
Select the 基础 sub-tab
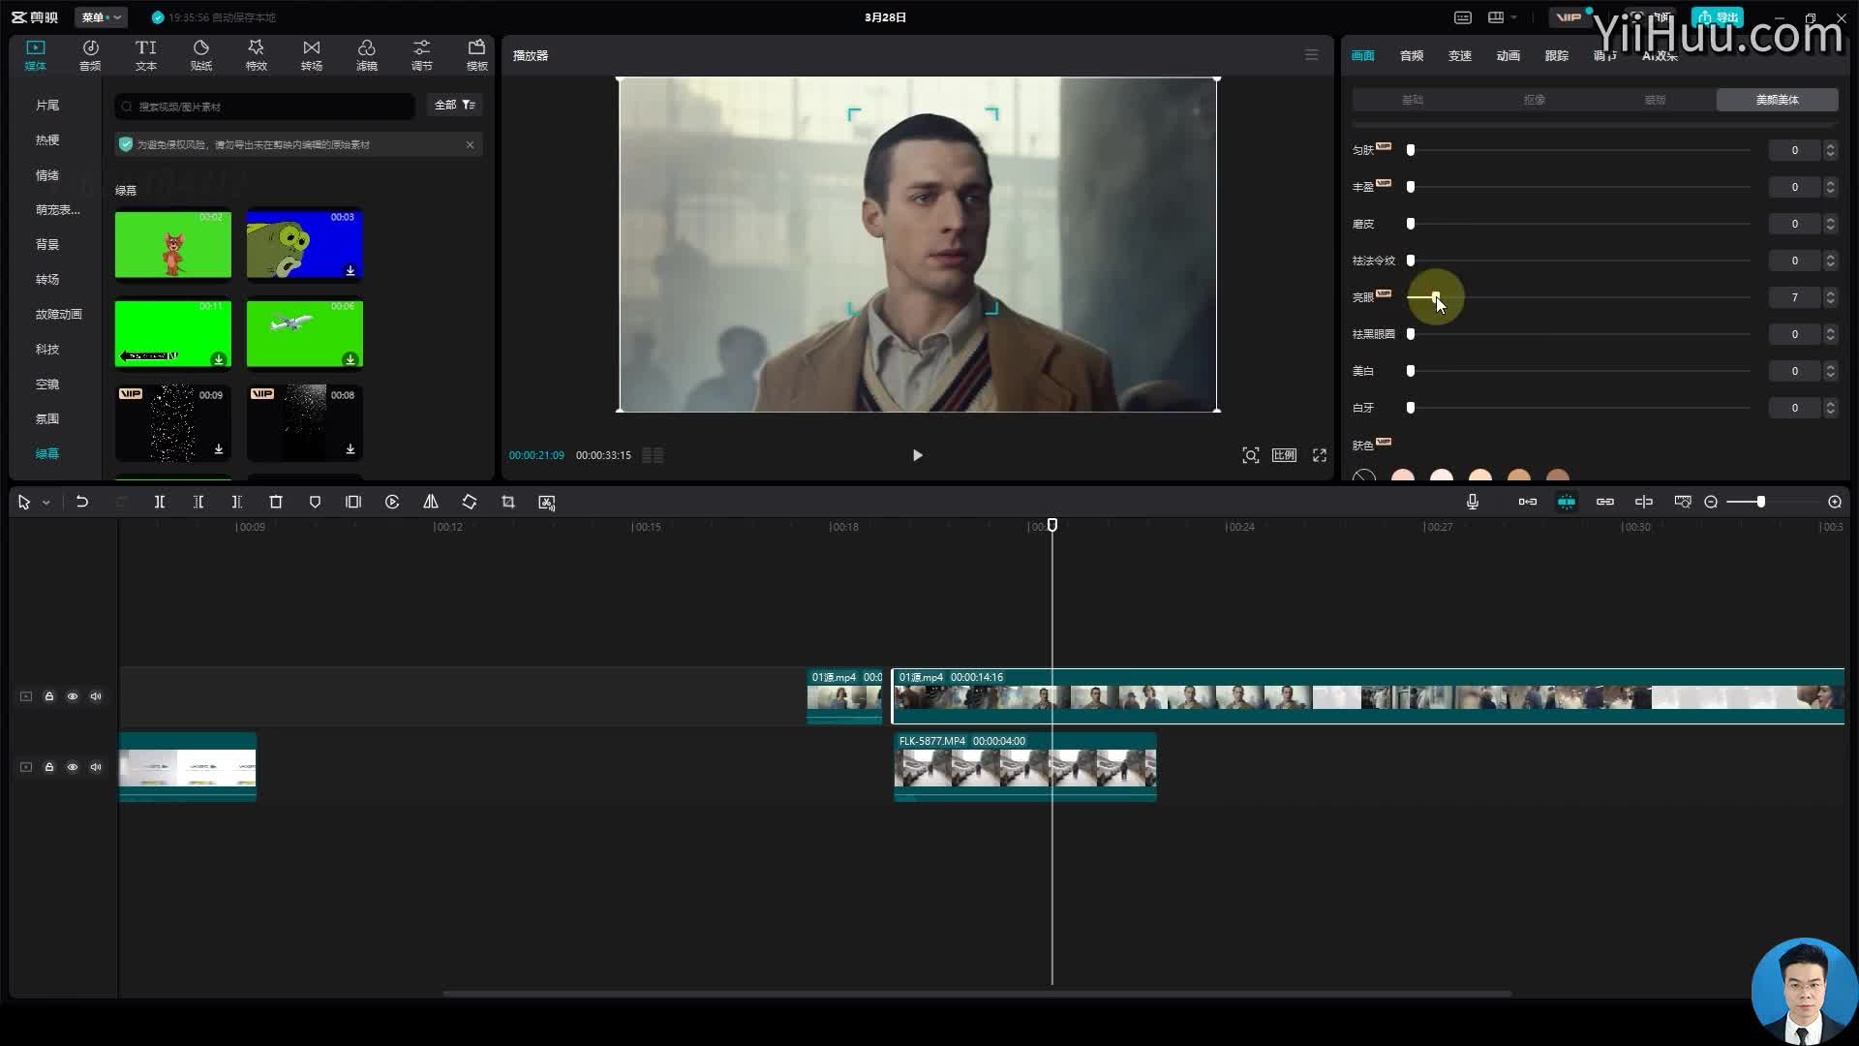[x=1413, y=100]
